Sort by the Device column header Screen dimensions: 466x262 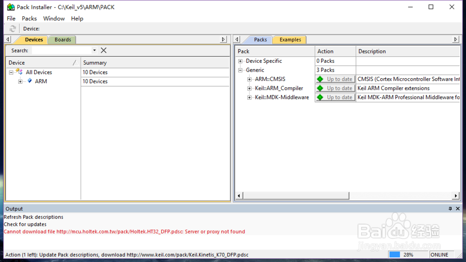(43, 63)
